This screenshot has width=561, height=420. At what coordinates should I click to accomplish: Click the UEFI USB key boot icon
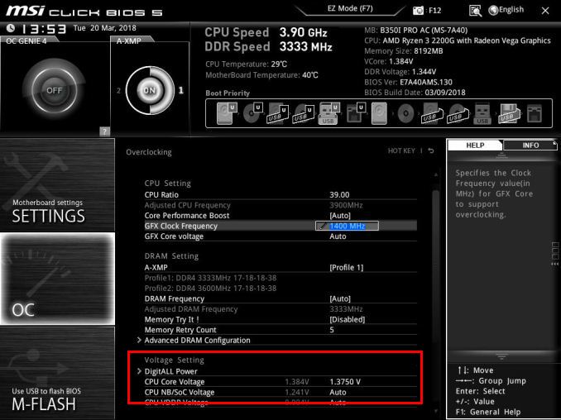point(328,113)
